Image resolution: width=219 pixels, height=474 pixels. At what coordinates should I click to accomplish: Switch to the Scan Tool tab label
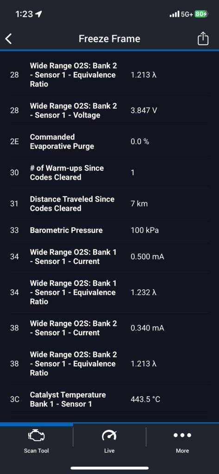36,451
